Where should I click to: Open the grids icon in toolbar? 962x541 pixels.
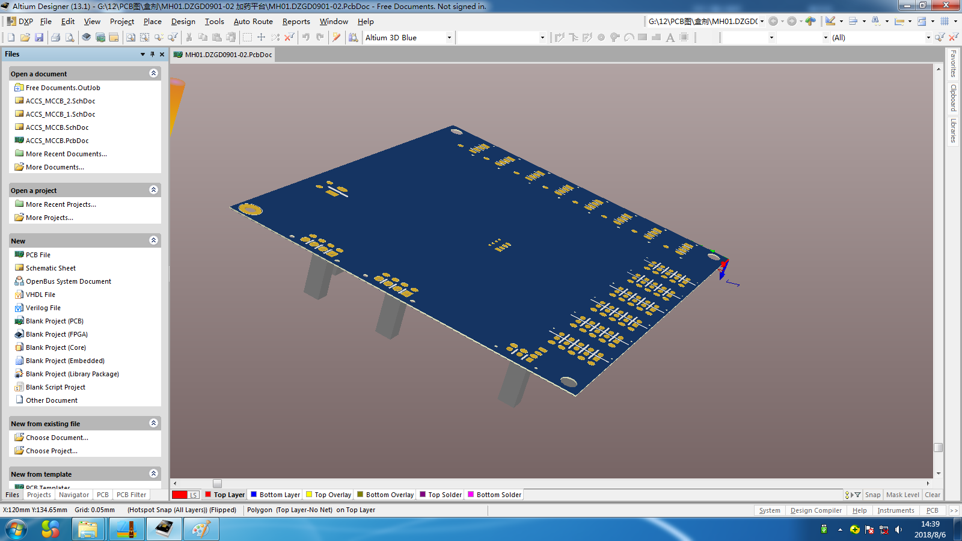(945, 21)
